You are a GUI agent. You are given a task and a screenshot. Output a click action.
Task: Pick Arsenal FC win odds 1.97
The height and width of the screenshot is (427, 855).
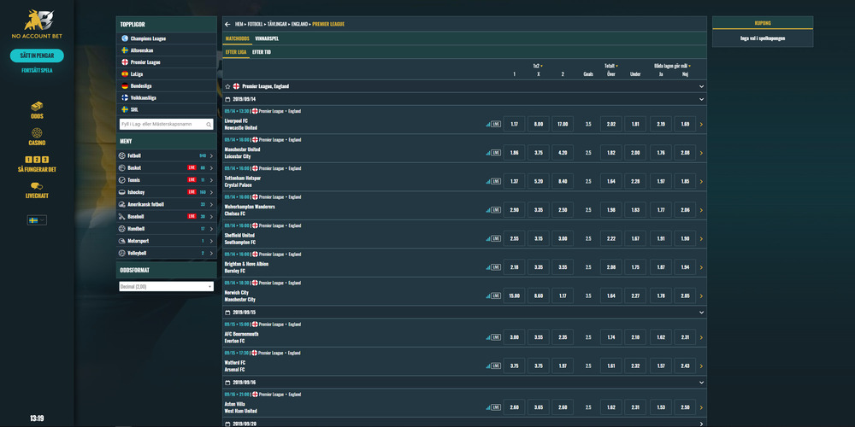point(563,366)
